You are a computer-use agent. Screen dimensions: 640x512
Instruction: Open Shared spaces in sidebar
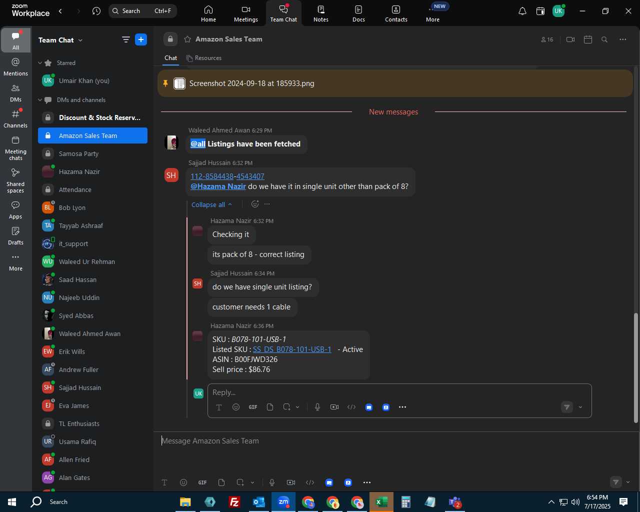tap(15, 180)
